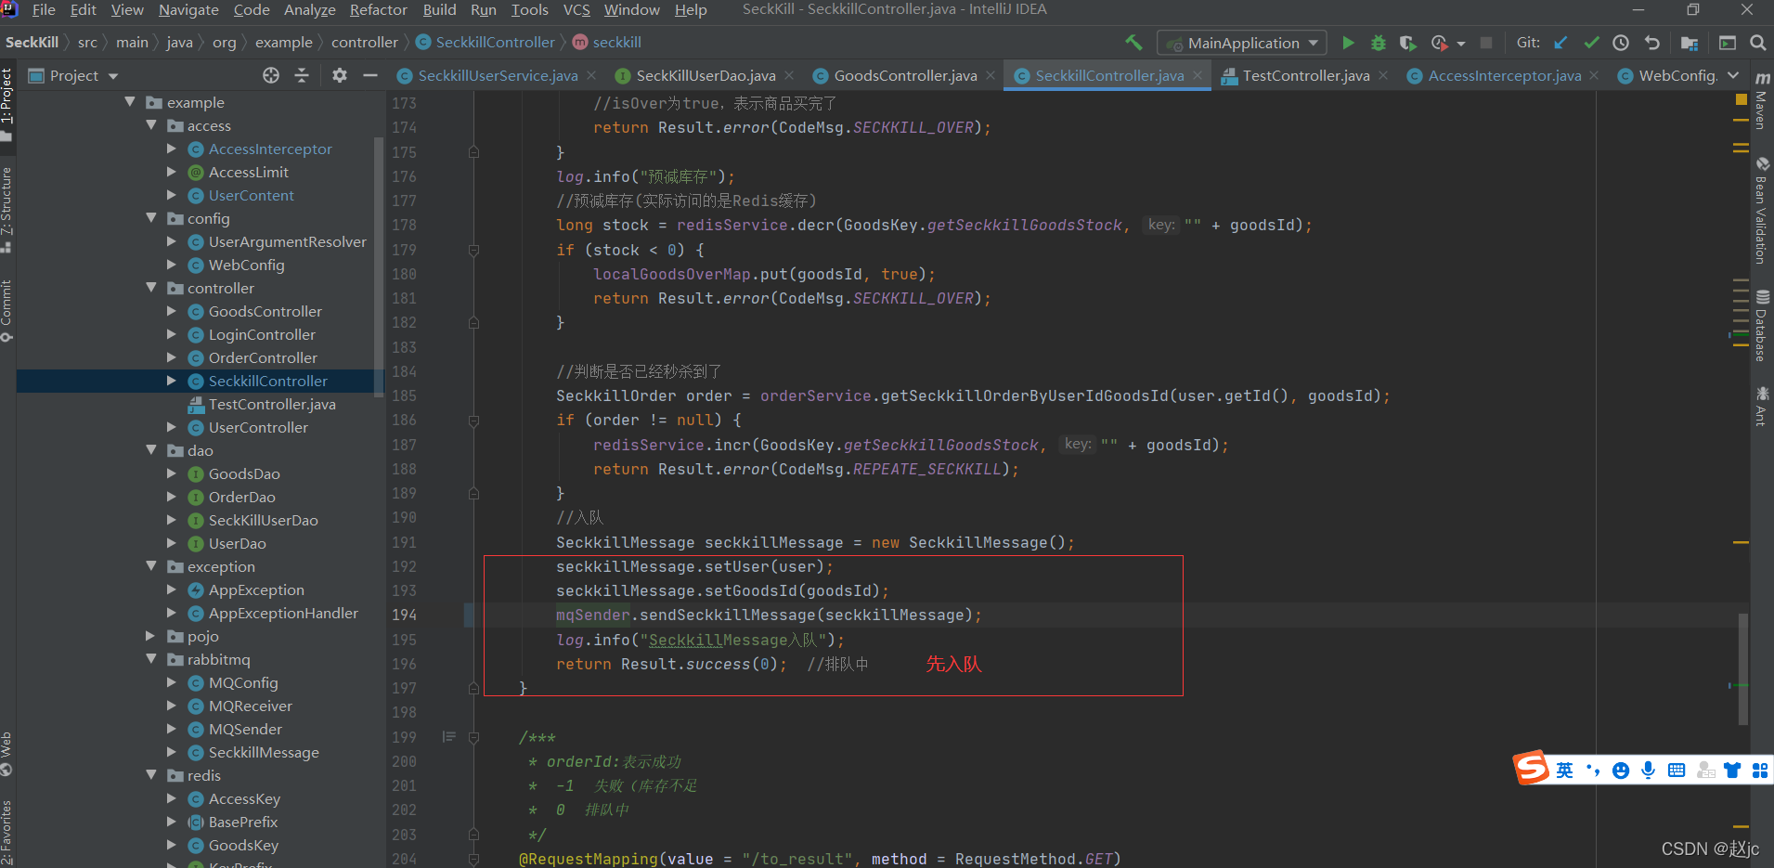The width and height of the screenshot is (1774, 868).
Task: Click Git Commit green checkmark icon
Action: 1591,43
